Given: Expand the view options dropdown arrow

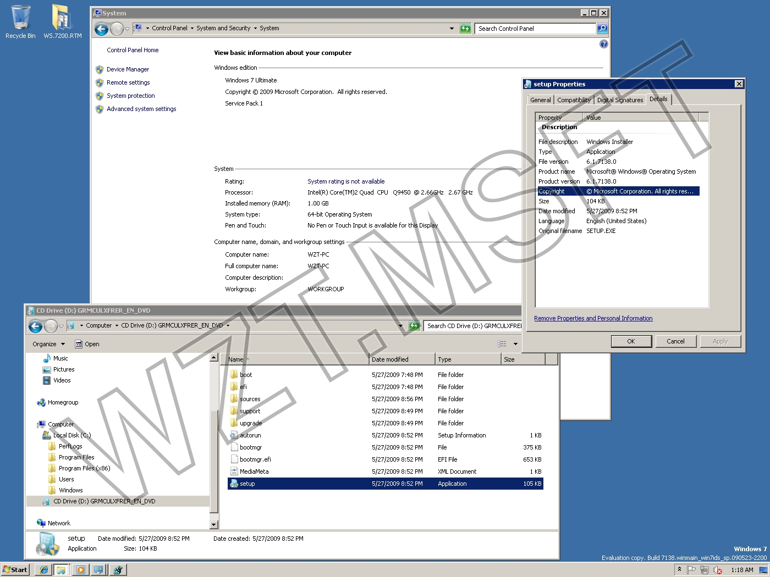Looking at the screenshot, I should pos(515,344).
